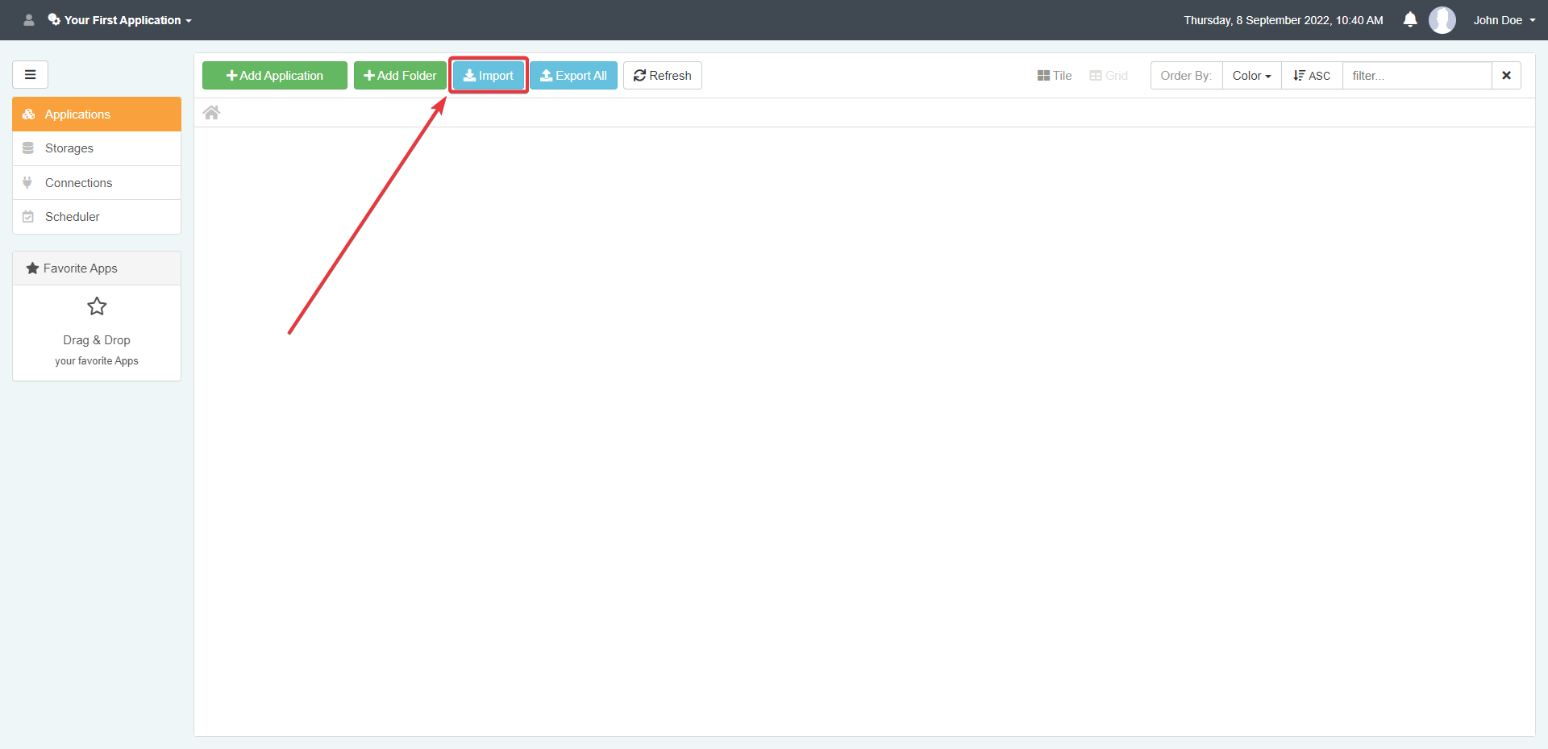
Task: Click the hamburger menu icon
Action: point(30,75)
